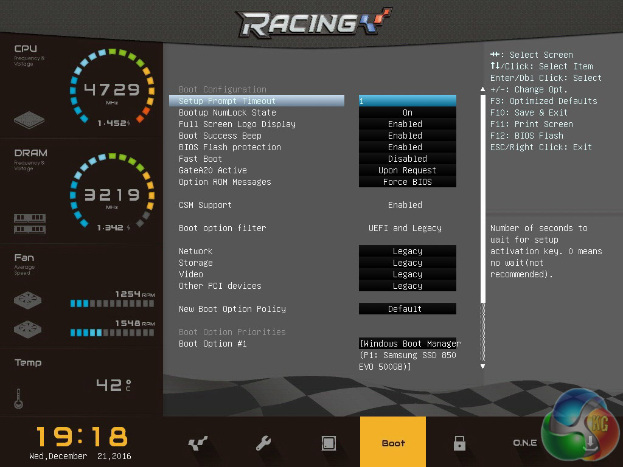Switch to the Boot tab
Viewport: 623px width, 467px height.
(x=393, y=441)
